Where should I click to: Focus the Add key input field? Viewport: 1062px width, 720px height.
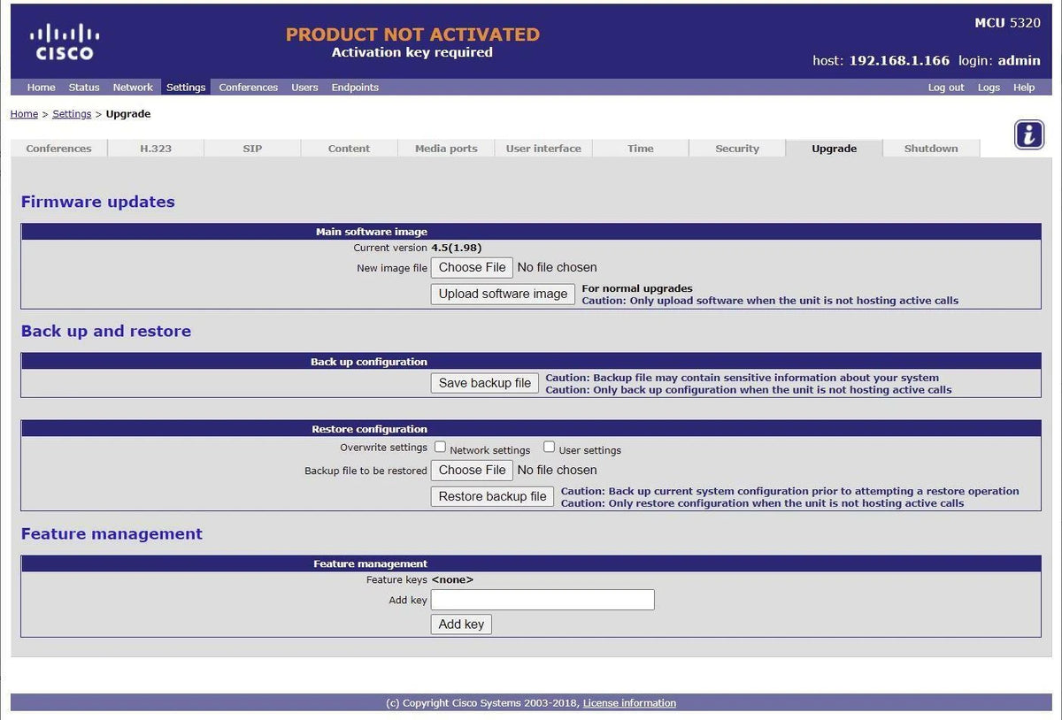pos(543,600)
